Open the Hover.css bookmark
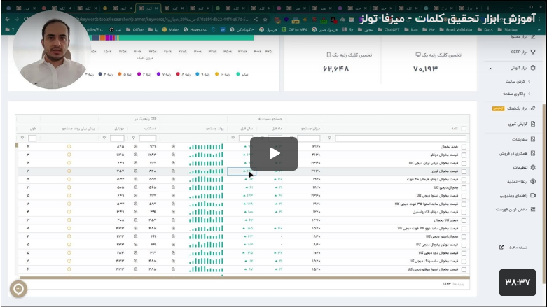The image size is (547, 307). pyautogui.click(x=195, y=30)
